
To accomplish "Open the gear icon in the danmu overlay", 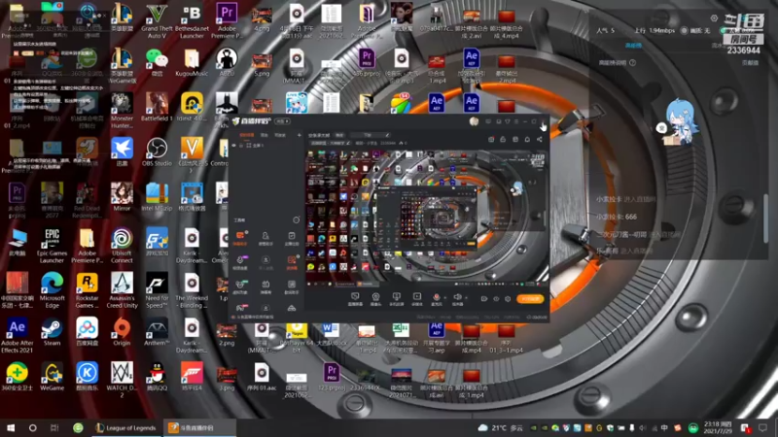I will coord(714,17).
